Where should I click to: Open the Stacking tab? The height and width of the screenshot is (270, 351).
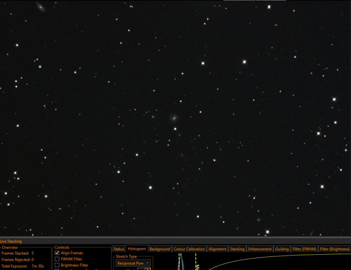click(237, 249)
